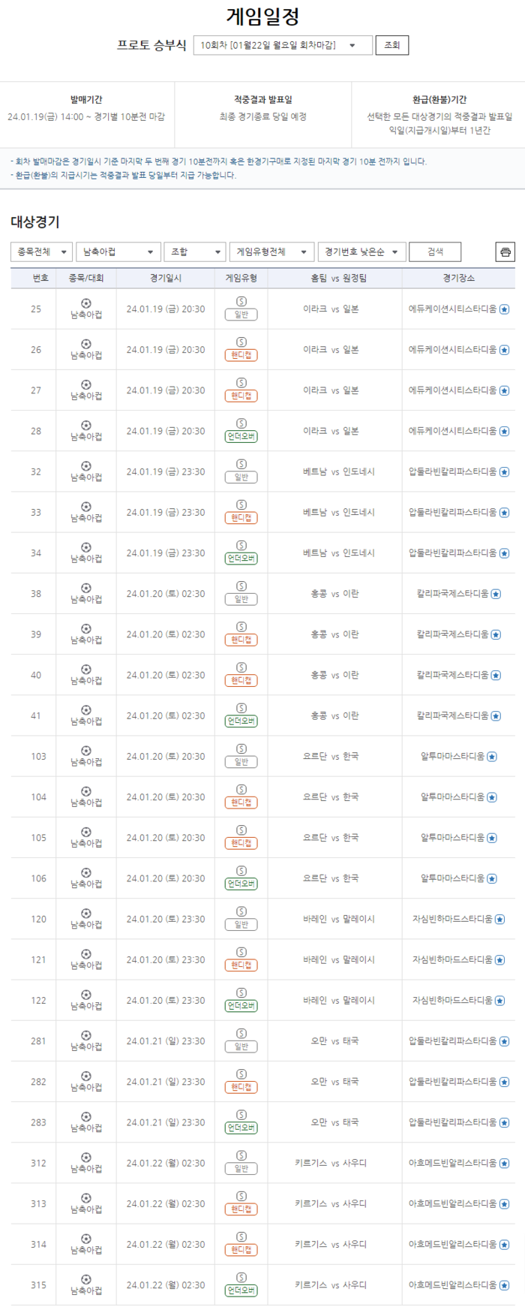Click the 언더오버 badge in match 28
The width and height of the screenshot is (525, 1310).
click(241, 437)
